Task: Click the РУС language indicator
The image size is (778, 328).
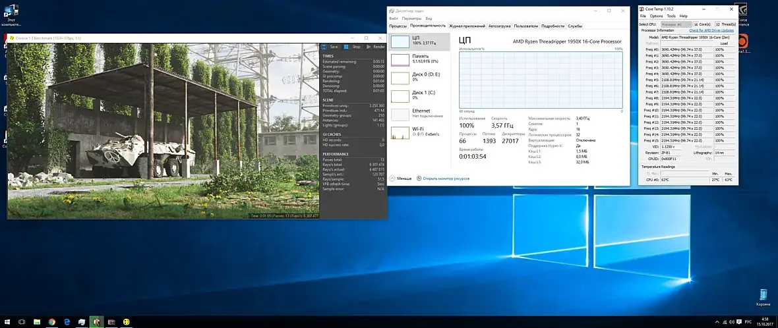Action: (748, 322)
